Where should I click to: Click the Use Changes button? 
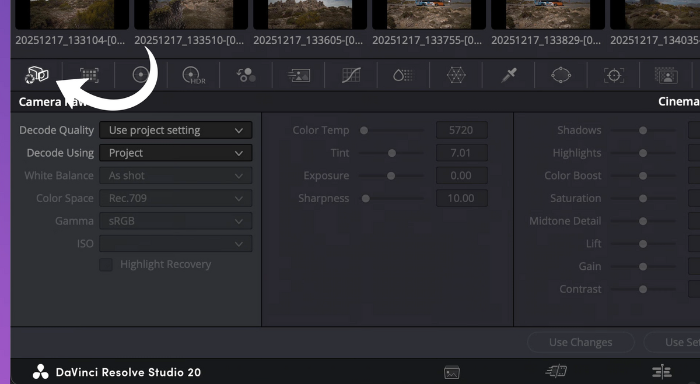[580, 343]
